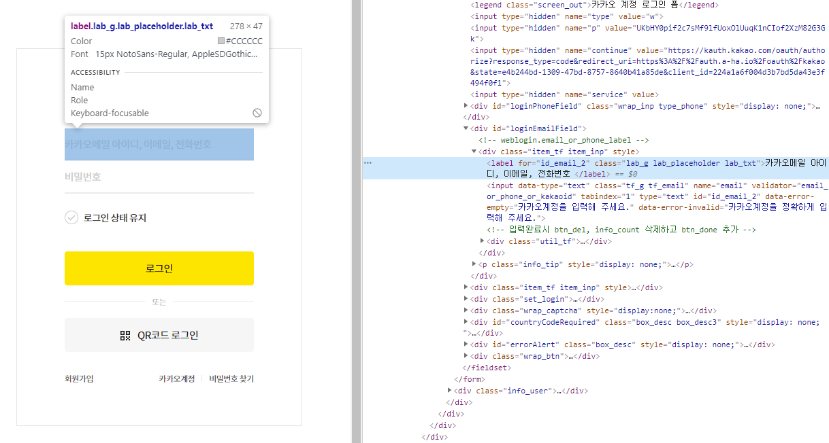Click the 카카오메일 아이디, 이메일, 전화번호 input field
This screenshot has width=829, height=443.
tap(159, 144)
